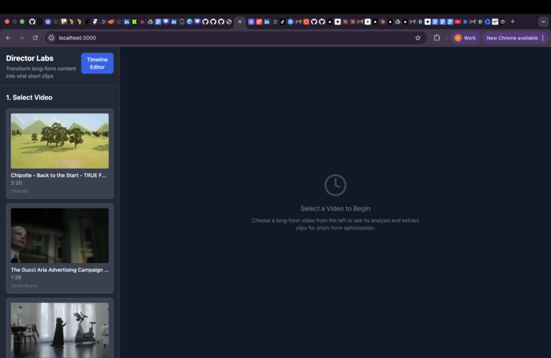This screenshot has width=551, height=358.
Task: Open the Timeline Editor
Action: coord(97,64)
